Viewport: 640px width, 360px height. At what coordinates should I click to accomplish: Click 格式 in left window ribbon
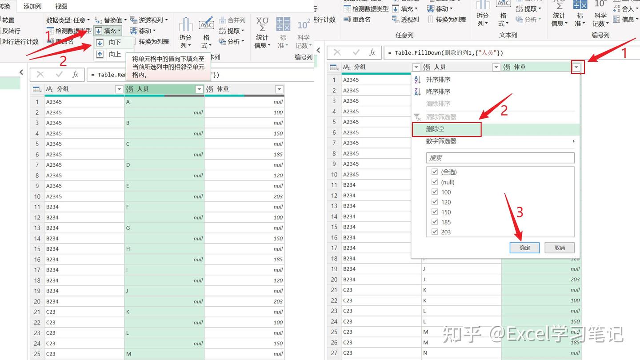206,33
